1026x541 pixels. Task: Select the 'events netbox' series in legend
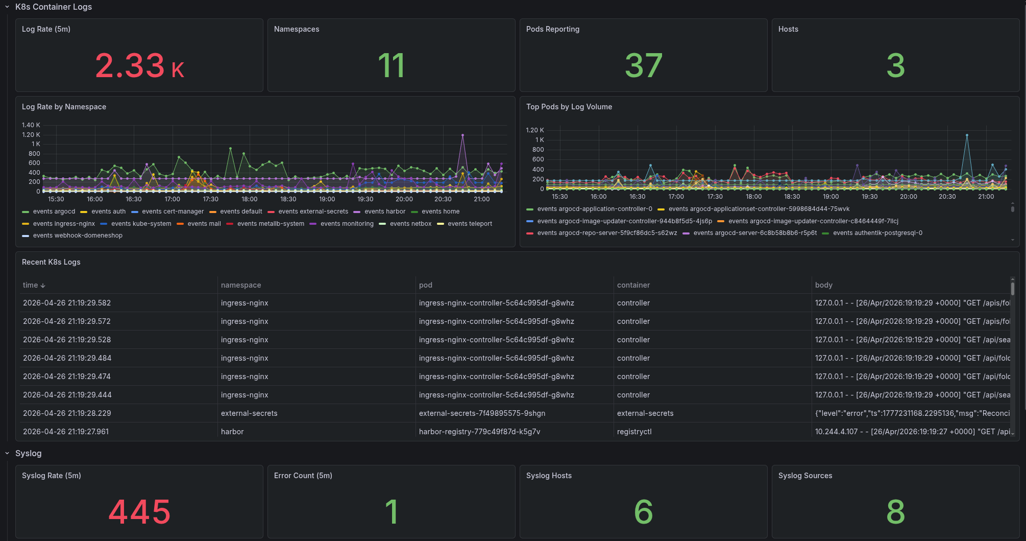pos(410,223)
